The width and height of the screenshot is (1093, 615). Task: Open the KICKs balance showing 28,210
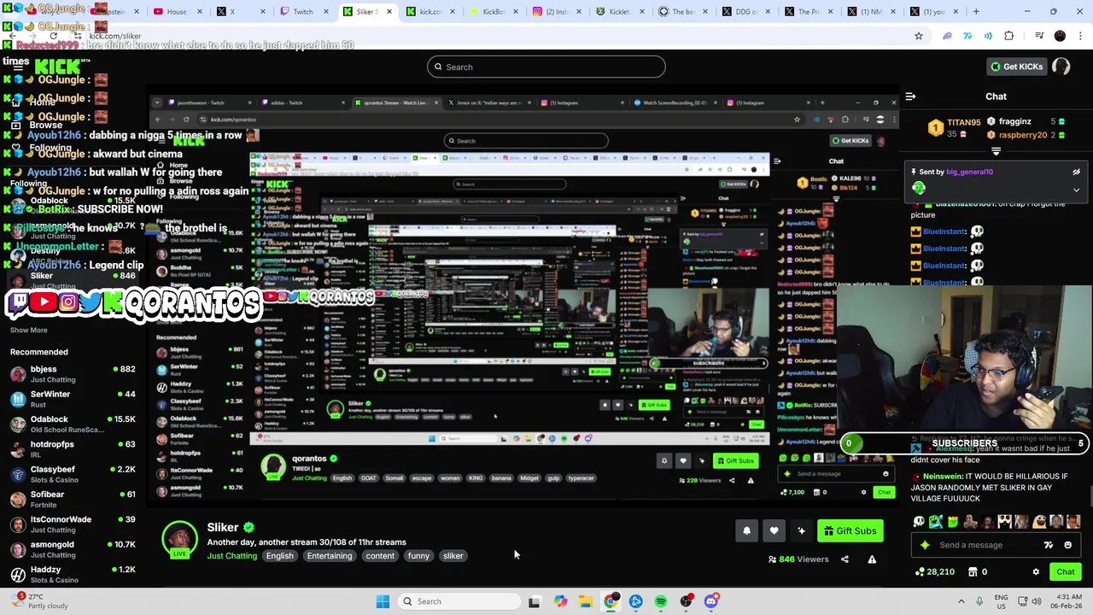pos(935,572)
